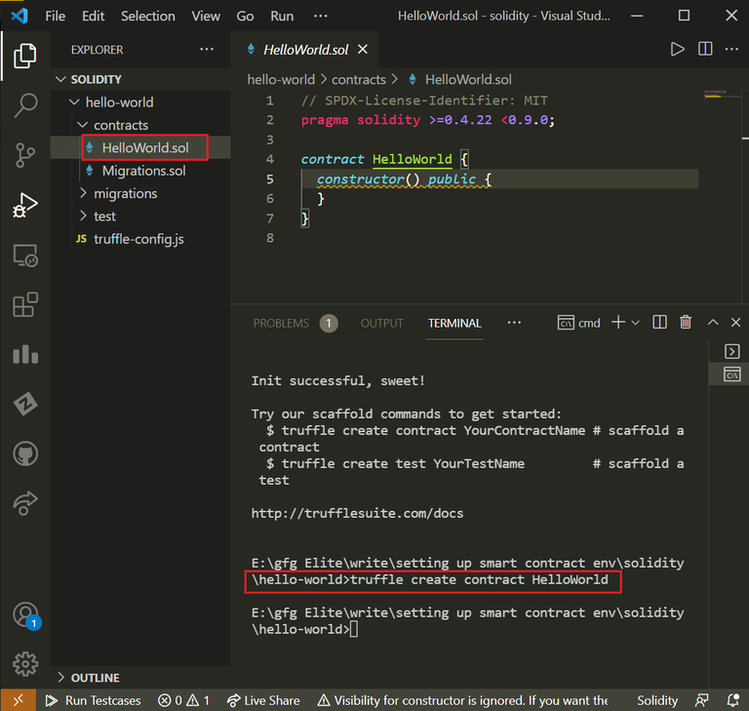Open the Selection menu
The height and width of the screenshot is (711, 749).
[150, 16]
